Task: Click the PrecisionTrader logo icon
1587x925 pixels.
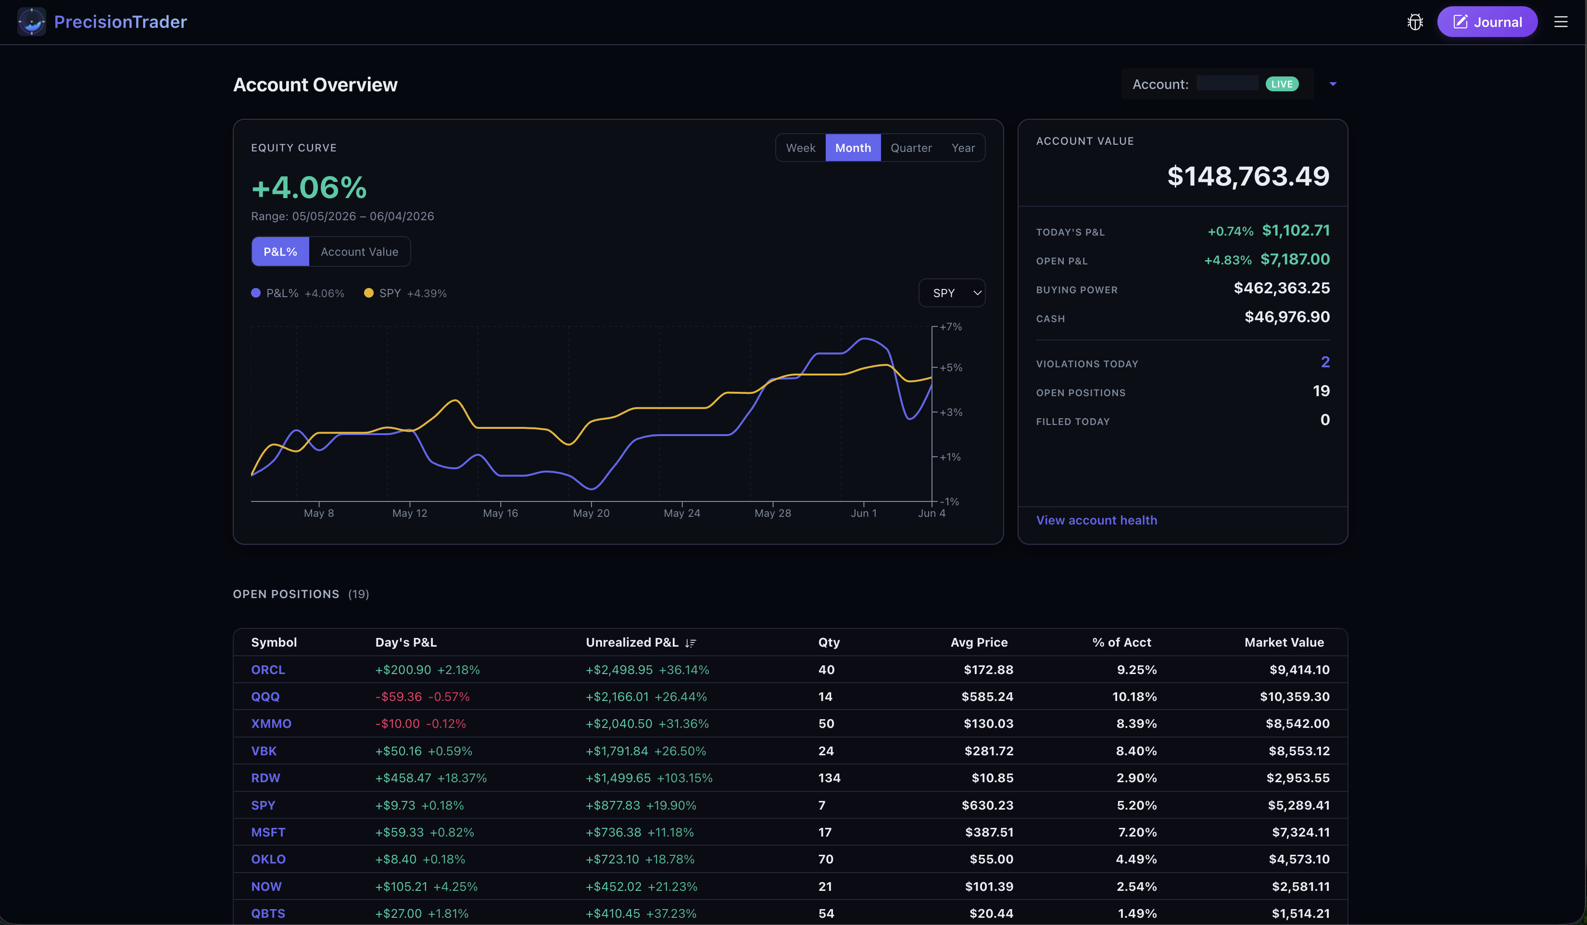Action: (x=31, y=22)
